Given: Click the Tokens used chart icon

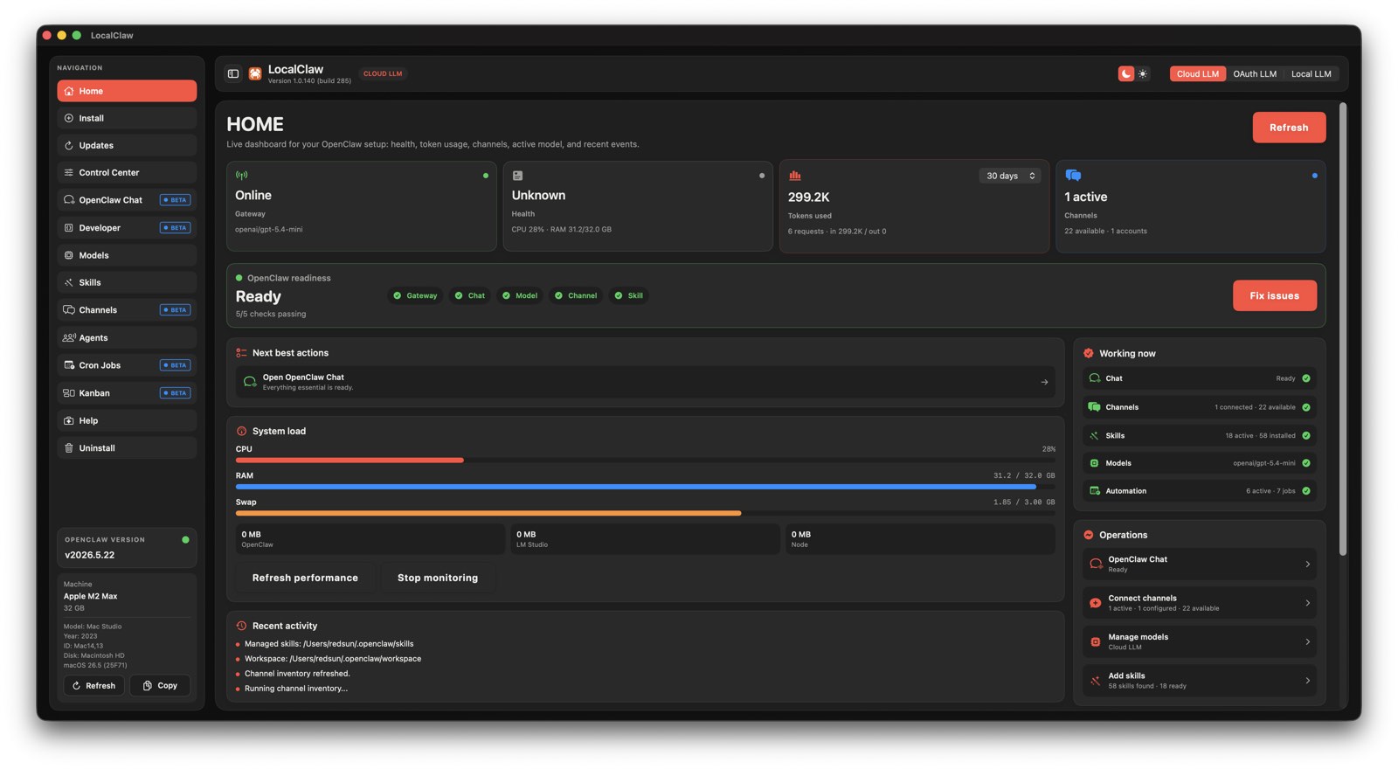Looking at the screenshot, I should pos(795,176).
